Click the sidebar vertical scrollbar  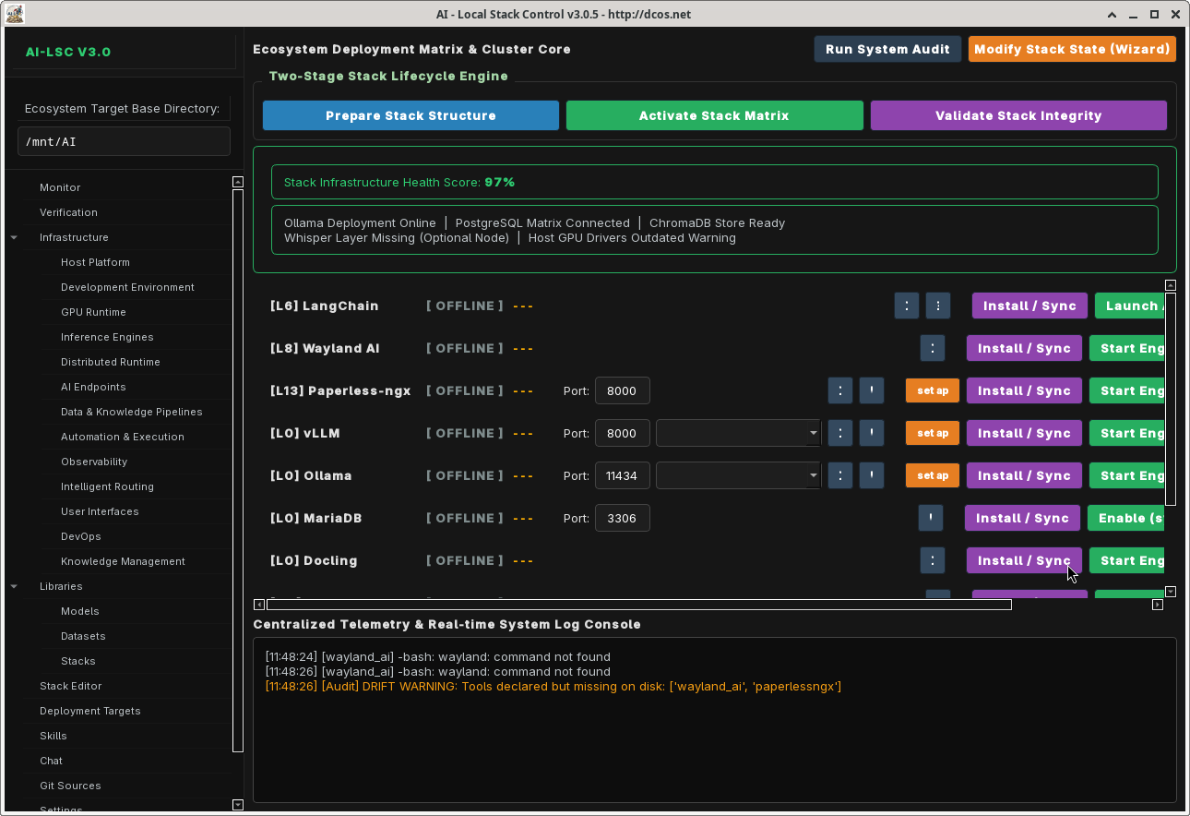tap(238, 471)
